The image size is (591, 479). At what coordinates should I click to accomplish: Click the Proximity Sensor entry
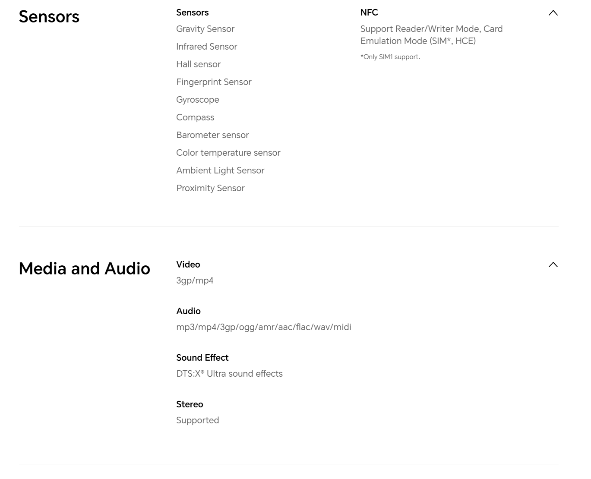point(210,188)
